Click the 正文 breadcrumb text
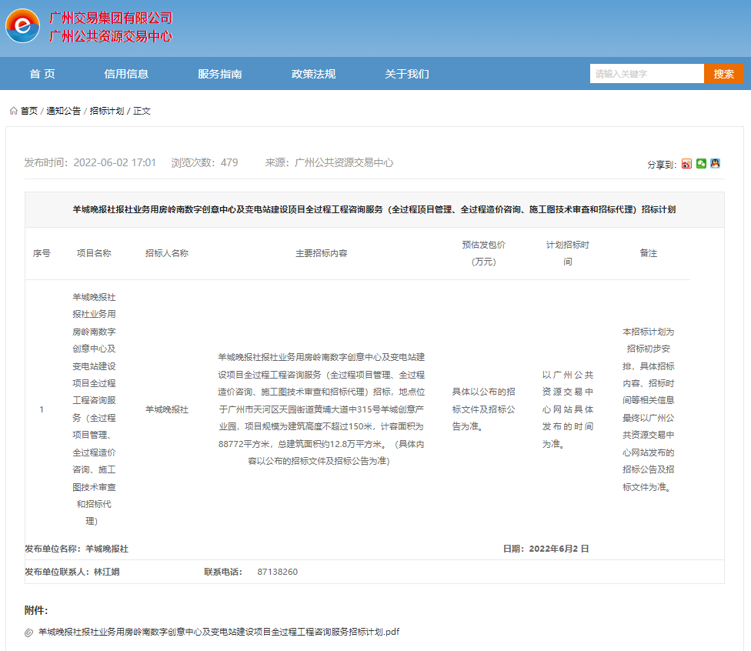The image size is (751, 651). coord(142,111)
